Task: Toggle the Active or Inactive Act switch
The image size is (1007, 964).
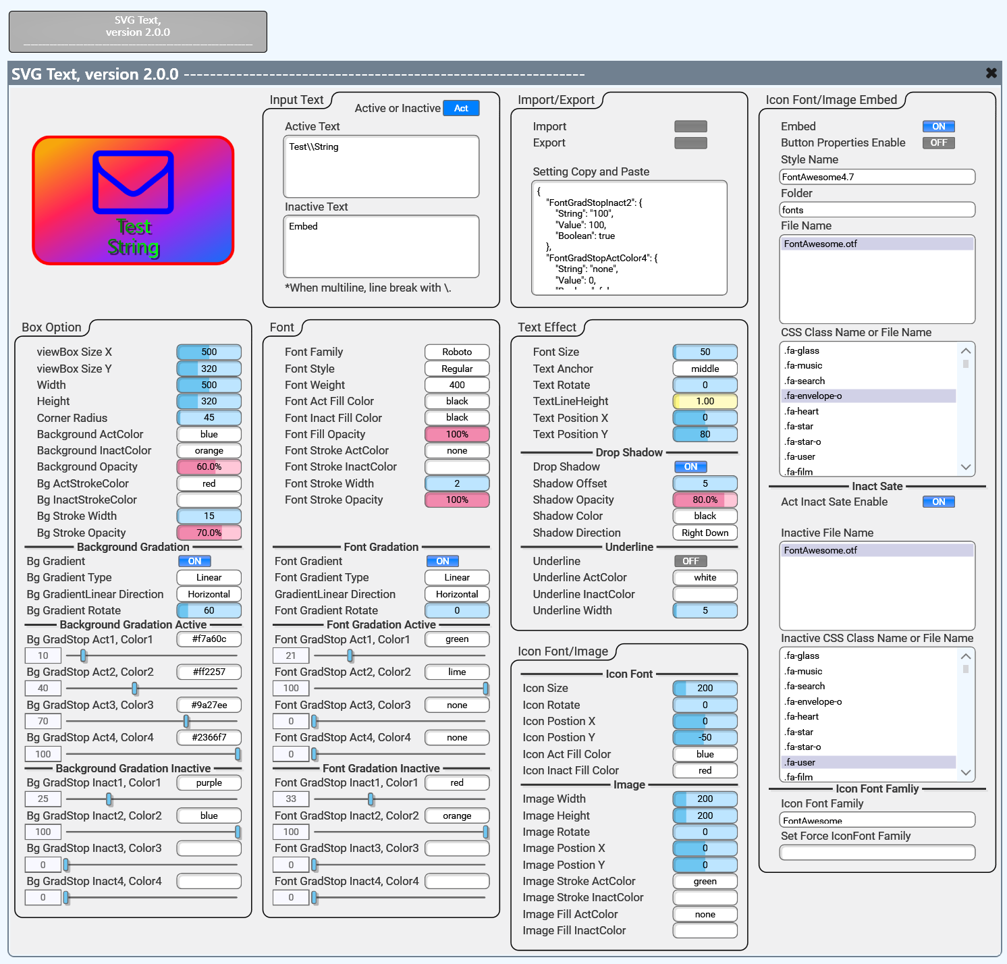Action: [461, 108]
